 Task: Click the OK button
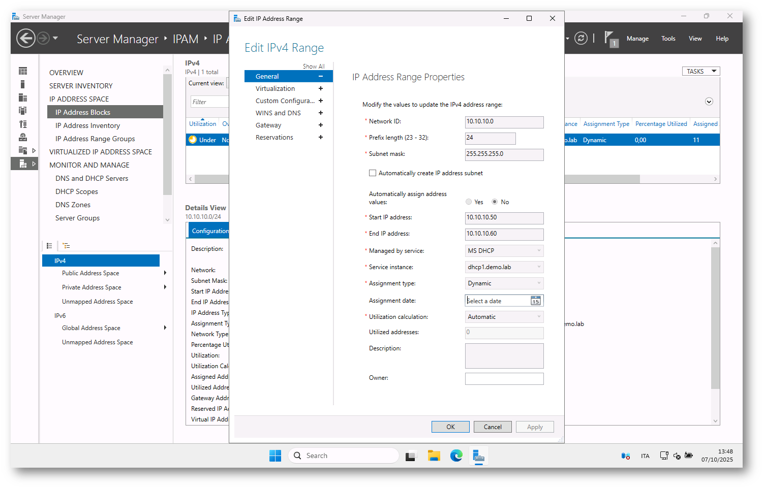(x=450, y=427)
